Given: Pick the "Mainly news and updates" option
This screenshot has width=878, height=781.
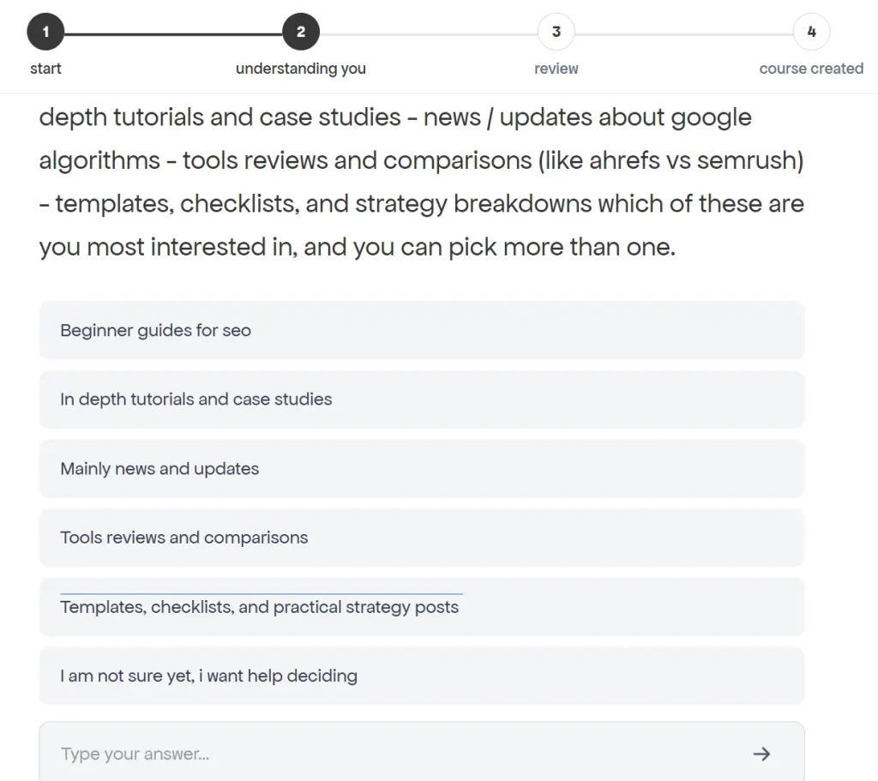Looking at the screenshot, I should click(x=421, y=469).
